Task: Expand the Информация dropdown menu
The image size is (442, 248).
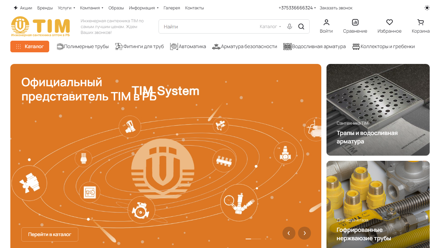Action: (144, 8)
